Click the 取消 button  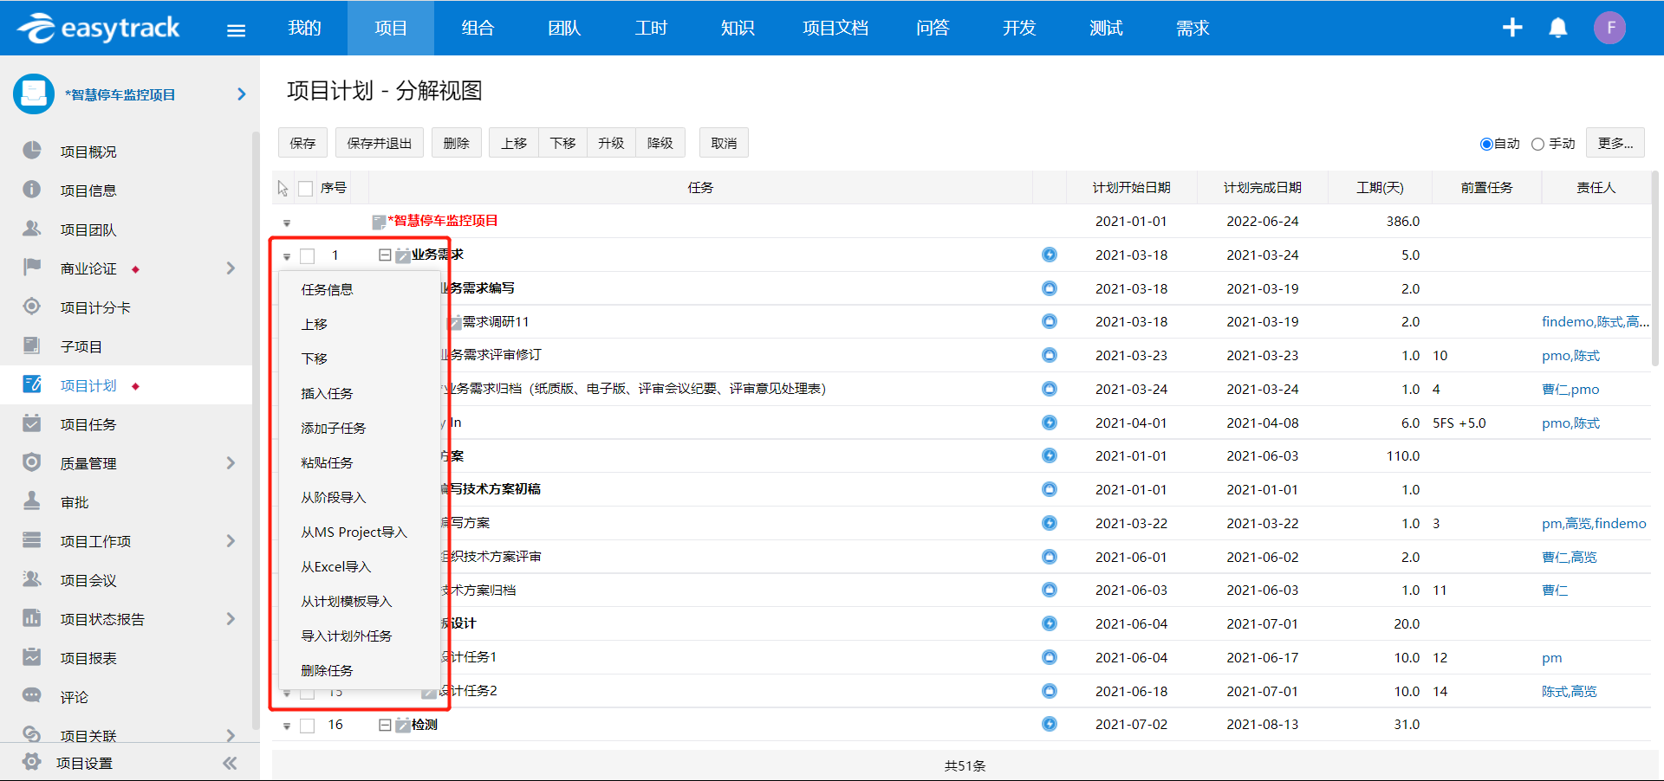click(x=724, y=143)
